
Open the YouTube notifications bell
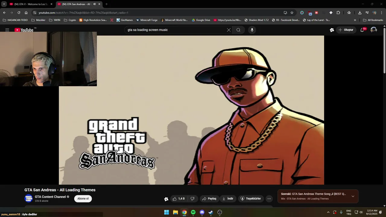[x=362, y=30]
